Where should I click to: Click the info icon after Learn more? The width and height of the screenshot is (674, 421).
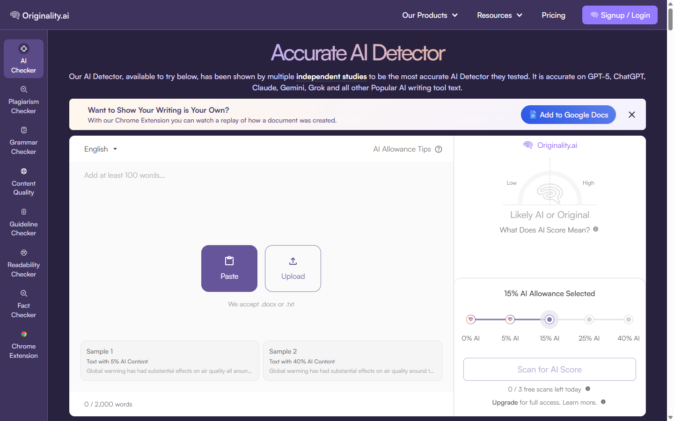(x=603, y=402)
